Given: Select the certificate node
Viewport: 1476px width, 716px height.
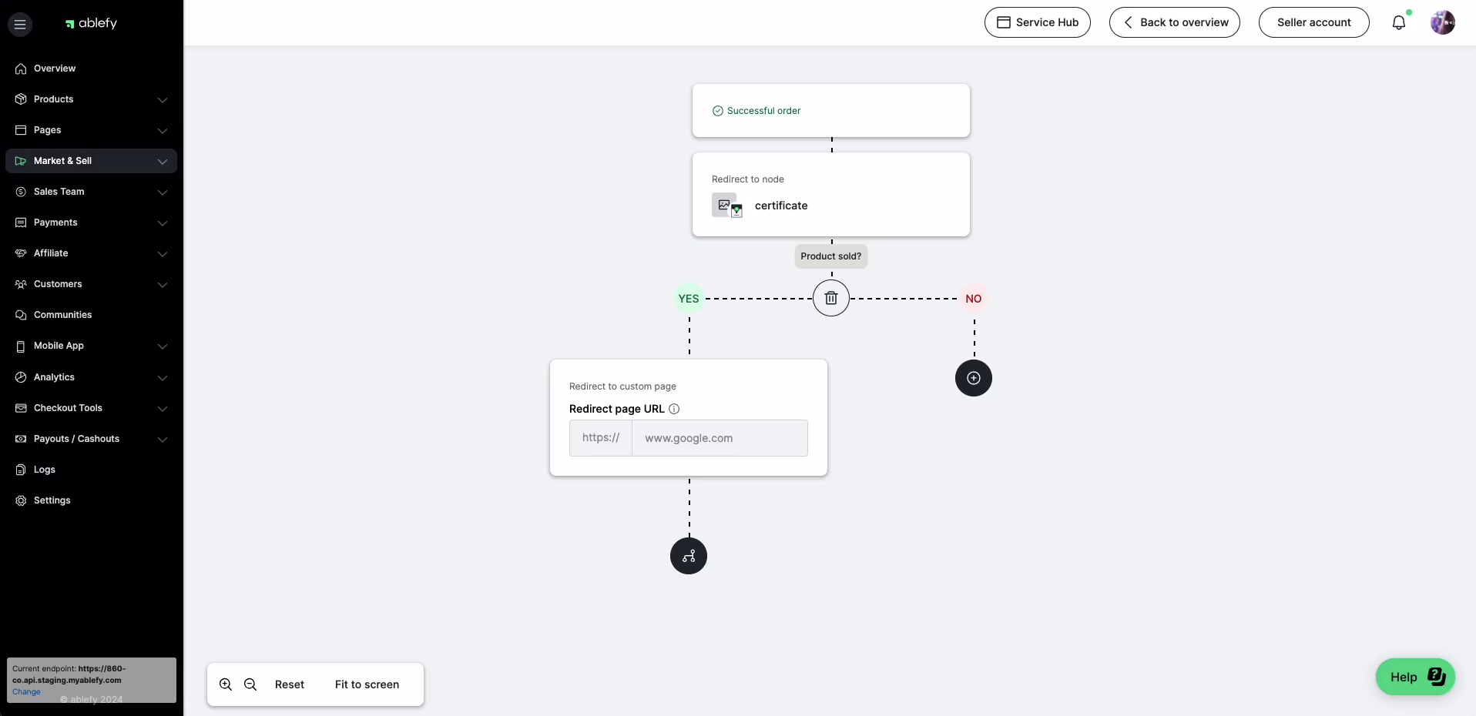Looking at the screenshot, I should pos(781,206).
